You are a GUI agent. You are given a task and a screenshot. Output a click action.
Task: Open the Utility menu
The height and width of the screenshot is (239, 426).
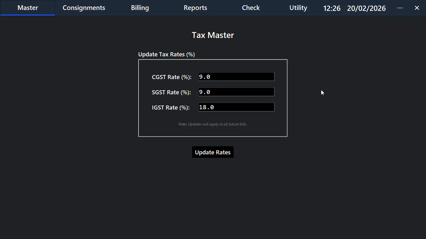coord(298,8)
